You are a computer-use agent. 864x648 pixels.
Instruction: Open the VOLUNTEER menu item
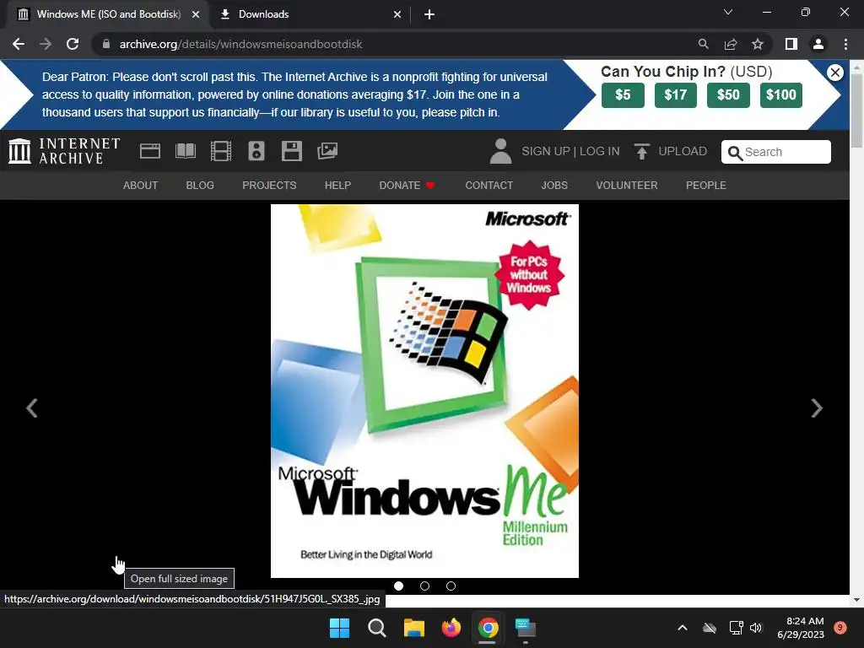coord(627,185)
